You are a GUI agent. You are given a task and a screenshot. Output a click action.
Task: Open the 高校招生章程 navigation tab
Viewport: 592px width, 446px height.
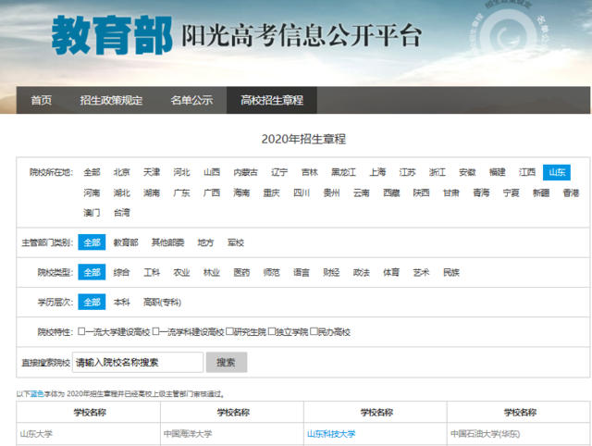tap(272, 100)
